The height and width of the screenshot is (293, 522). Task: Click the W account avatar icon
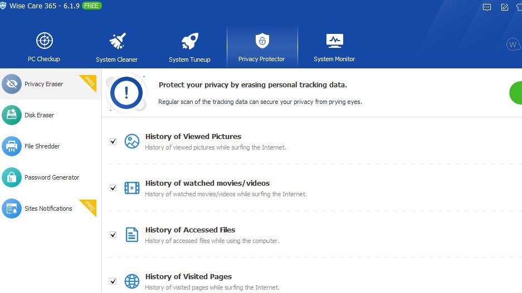click(x=513, y=44)
